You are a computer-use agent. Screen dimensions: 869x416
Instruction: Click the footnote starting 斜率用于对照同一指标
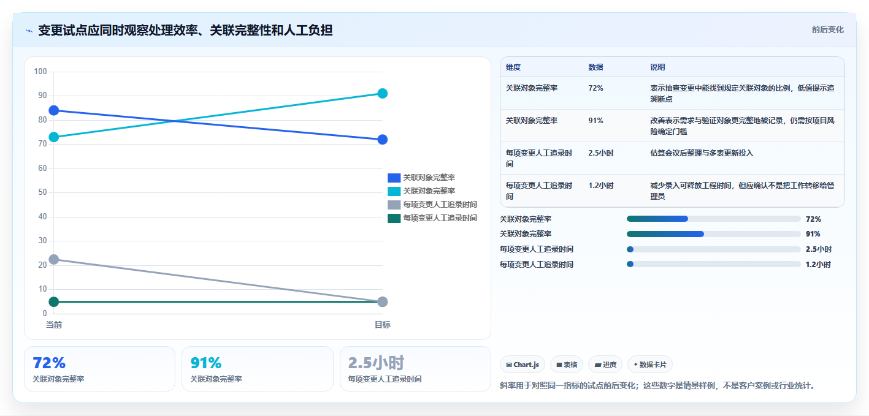click(657, 386)
